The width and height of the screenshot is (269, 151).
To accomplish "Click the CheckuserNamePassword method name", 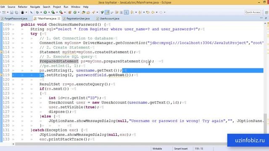I will [x=73, y=24].
